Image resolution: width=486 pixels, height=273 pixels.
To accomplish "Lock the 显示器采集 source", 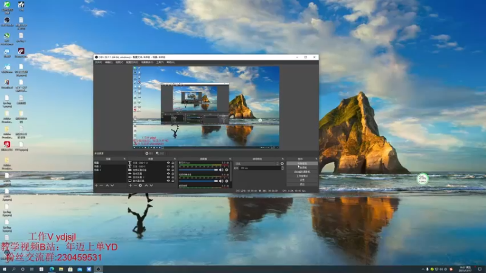I will pyautogui.click(x=173, y=181).
